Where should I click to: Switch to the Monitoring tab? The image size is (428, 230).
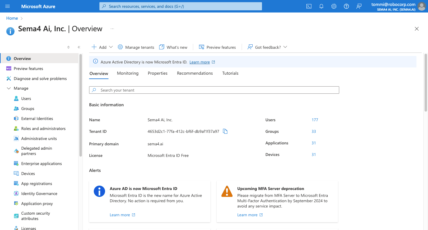(x=128, y=73)
